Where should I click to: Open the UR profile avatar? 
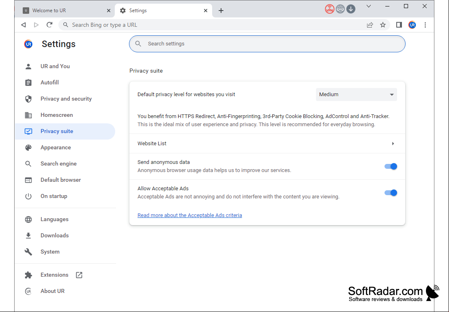pyautogui.click(x=412, y=25)
